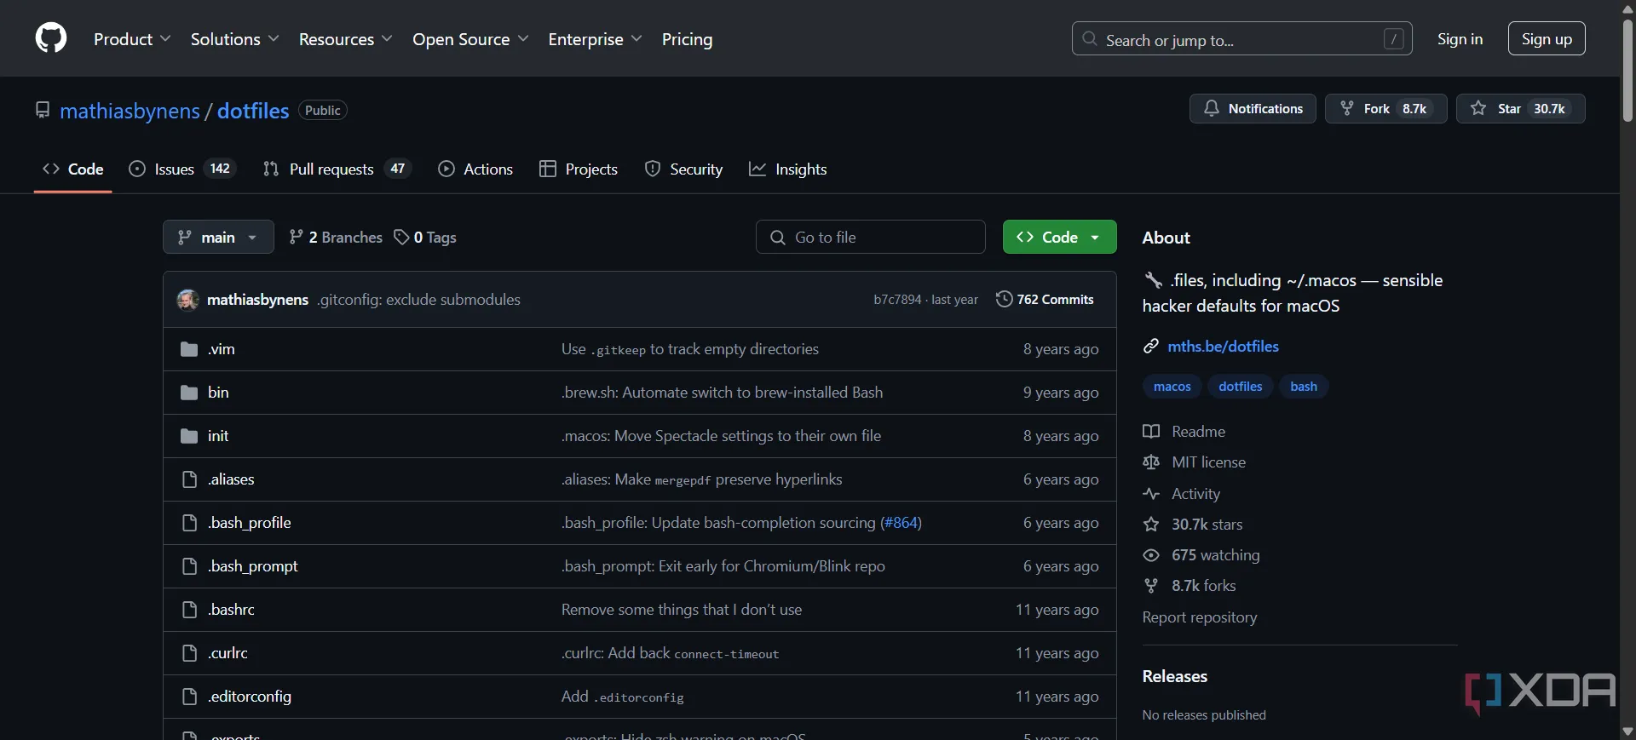
Task: Open the init folder icon
Action: (x=189, y=436)
